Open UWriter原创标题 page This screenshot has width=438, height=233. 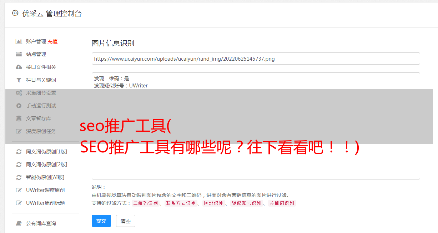pos(45,203)
